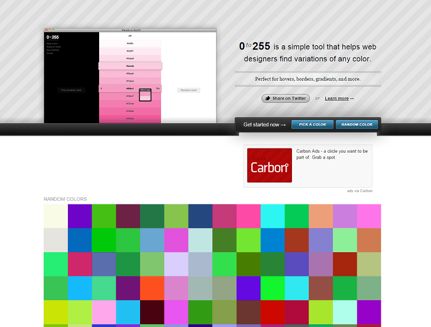Open the What is this? sidebar link

click(51, 42)
